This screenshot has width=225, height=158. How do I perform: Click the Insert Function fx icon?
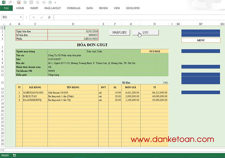(49, 17)
